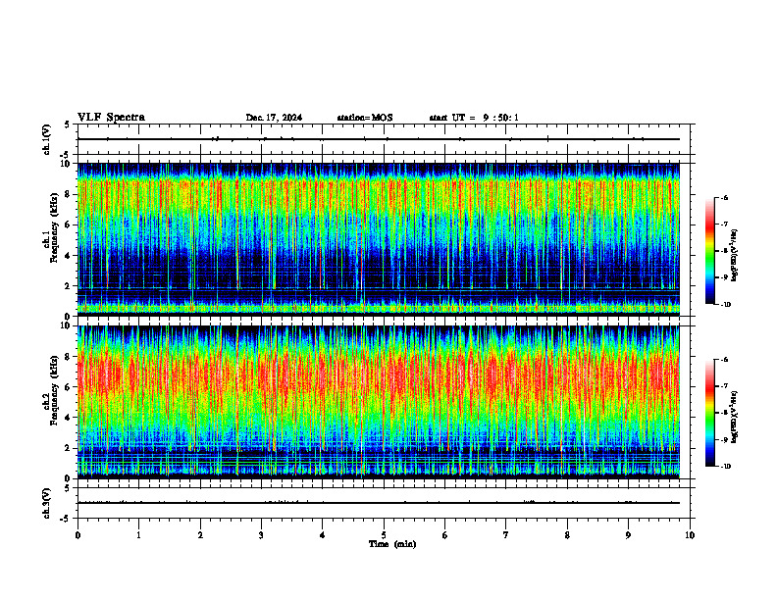Click time-axis tick label "2"
Image resolution: width=777 pixels, height=600 pixels.
200,535
